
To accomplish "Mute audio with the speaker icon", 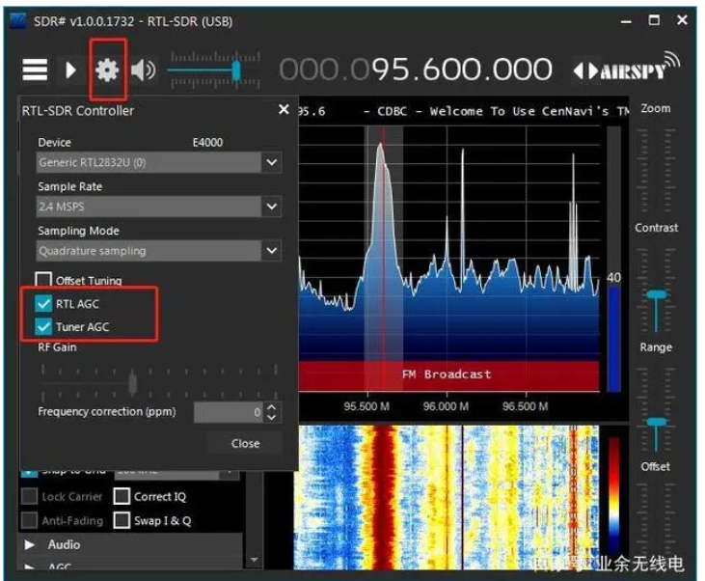I will [x=144, y=69].
